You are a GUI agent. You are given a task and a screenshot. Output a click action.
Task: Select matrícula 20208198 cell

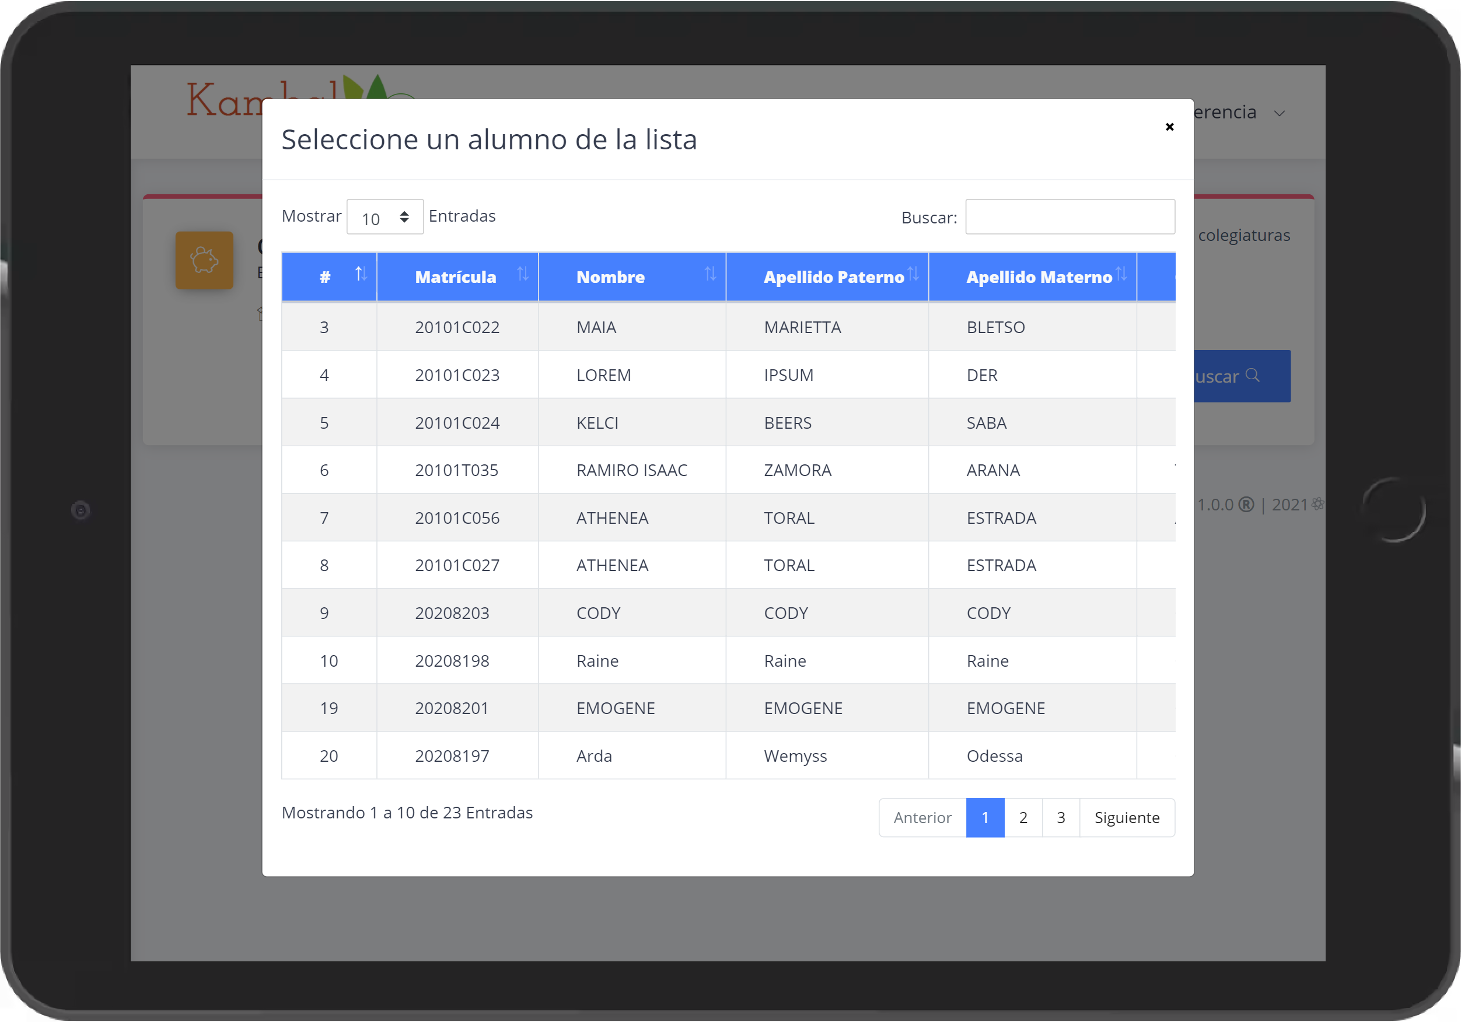[457, 660]
